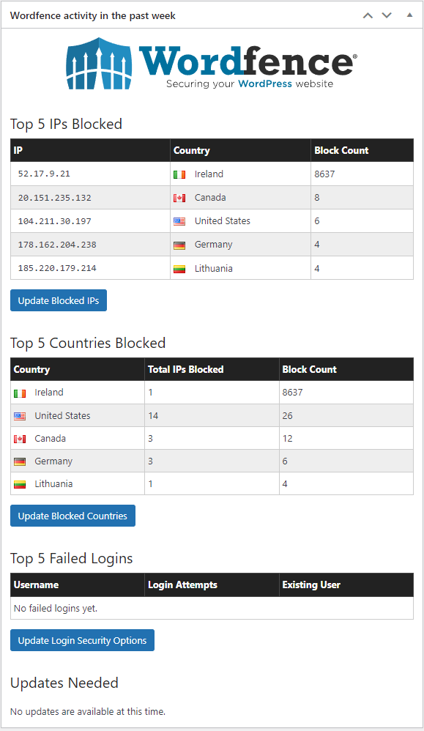Collapse the Wordfence activity panel
Screen dimensions: 424x731
(x=409, y=15)
